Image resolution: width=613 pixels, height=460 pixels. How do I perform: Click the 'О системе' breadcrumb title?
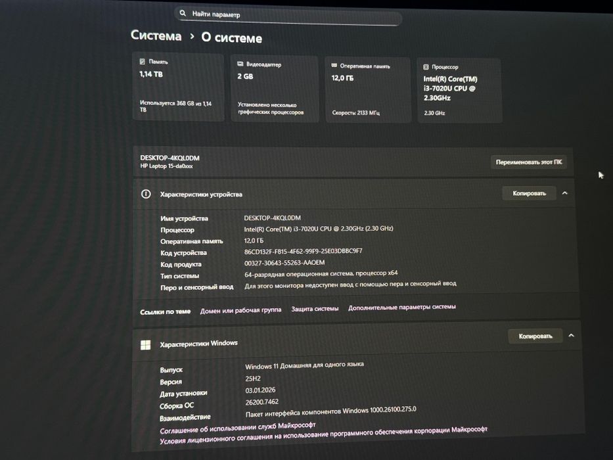pos(231,38)
